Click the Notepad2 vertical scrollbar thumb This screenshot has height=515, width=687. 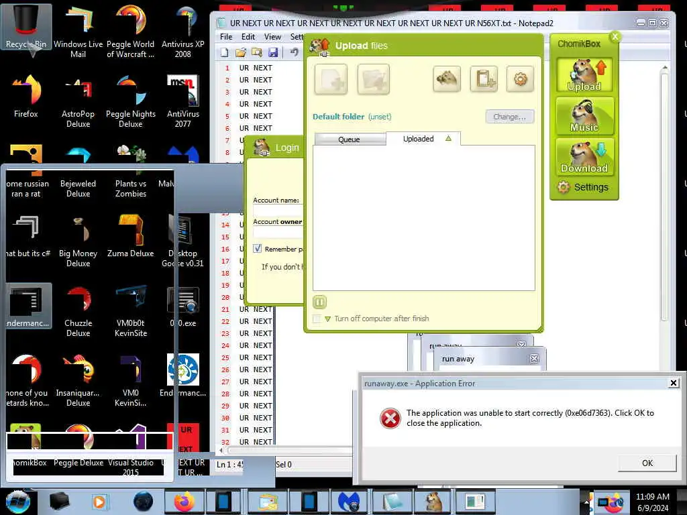[664, 197]
